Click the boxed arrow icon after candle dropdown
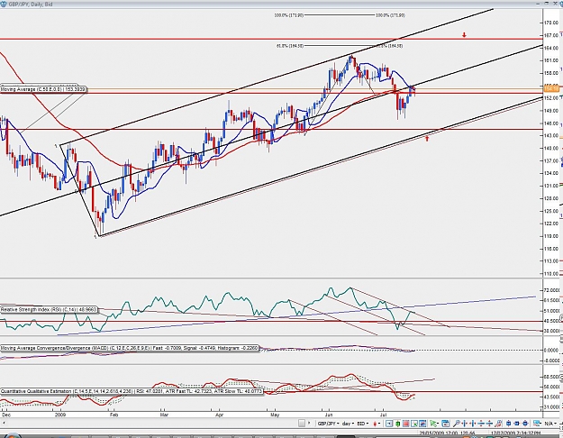The height and width of the screenshot is (438, 563). pos(389,424)
